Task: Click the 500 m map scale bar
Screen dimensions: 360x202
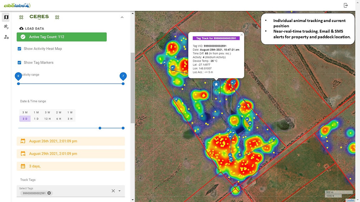Action: click(x=339, y=192)
